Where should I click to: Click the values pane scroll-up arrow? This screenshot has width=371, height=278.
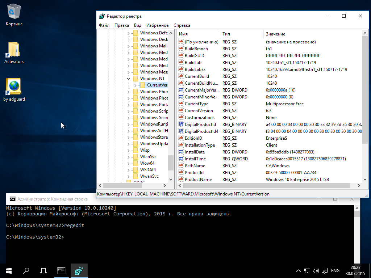tap(365, 33)
